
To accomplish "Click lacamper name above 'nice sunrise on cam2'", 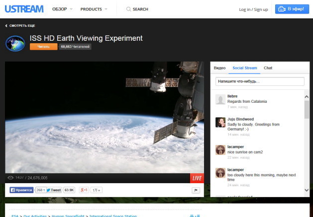I will click(235, 147).
